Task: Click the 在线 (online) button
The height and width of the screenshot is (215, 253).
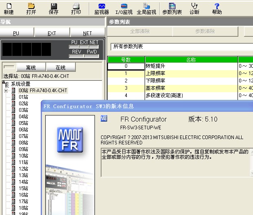Action: pyautogui.click(x=60, y=67)
